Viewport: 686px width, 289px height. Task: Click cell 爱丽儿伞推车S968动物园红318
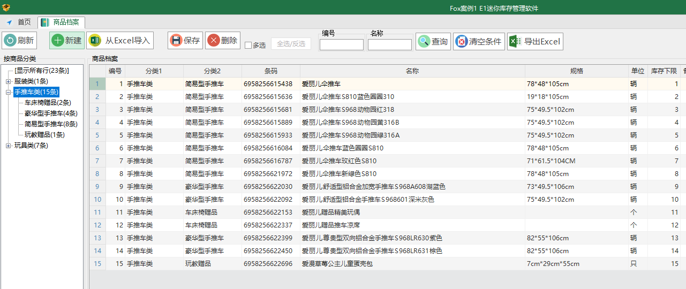point(412,110)
